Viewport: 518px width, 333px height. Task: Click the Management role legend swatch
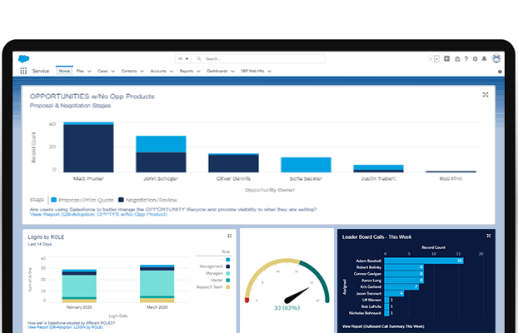tap(228, 266)
